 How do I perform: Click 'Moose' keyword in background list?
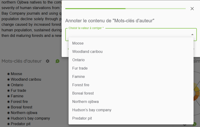tap(17, 74)
